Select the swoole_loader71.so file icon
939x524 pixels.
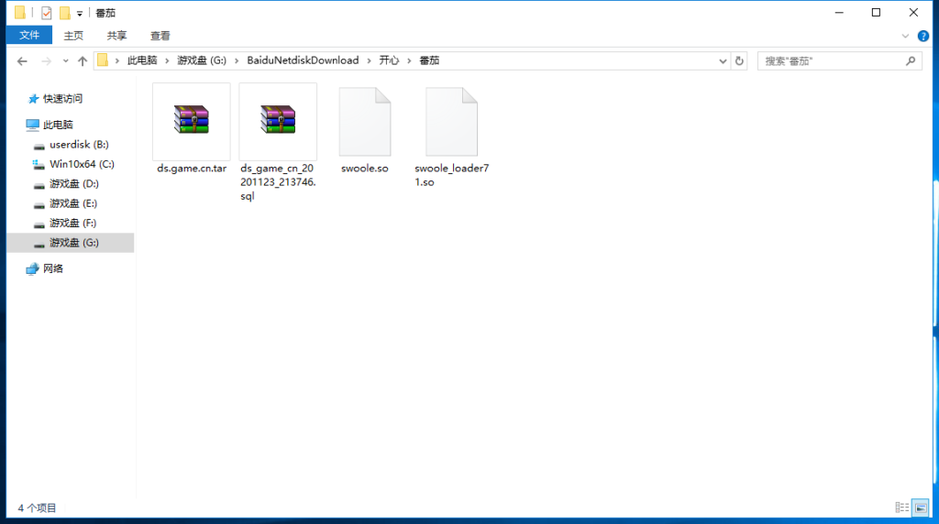click(451, 122)
